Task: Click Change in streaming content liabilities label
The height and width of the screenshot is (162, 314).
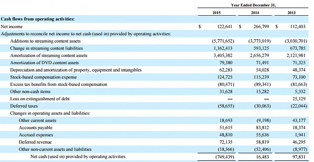Action: pos(47,48)
